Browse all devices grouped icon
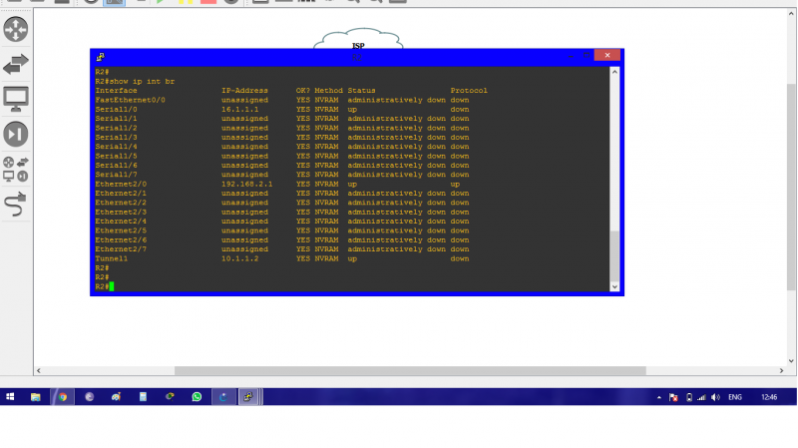 tap(16, 169)
